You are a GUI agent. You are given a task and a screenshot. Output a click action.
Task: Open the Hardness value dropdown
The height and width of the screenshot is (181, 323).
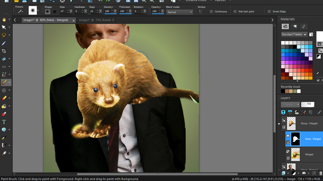click(x=86, y=11)
